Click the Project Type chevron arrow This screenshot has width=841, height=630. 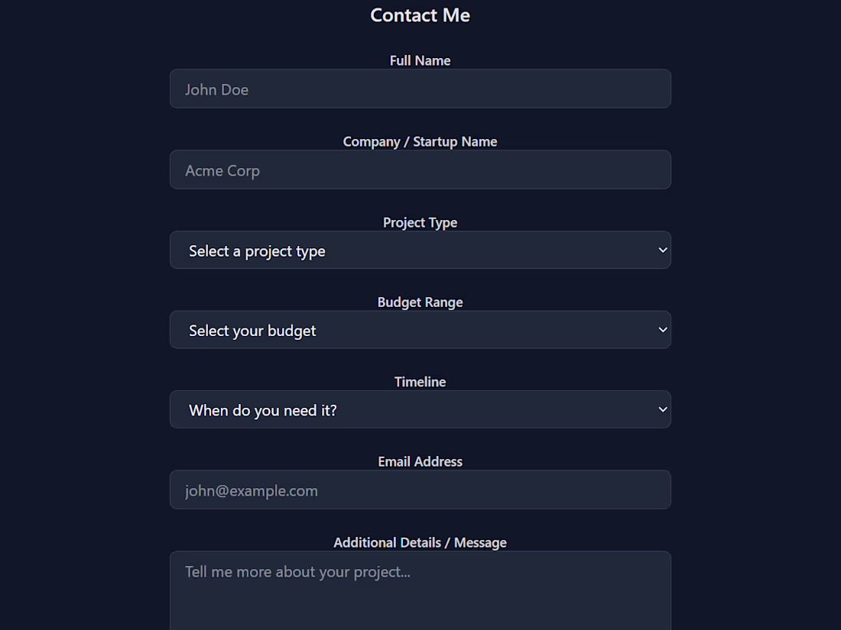click(662, 249)
